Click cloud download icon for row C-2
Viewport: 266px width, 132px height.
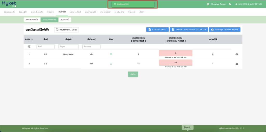pos(237,64)
